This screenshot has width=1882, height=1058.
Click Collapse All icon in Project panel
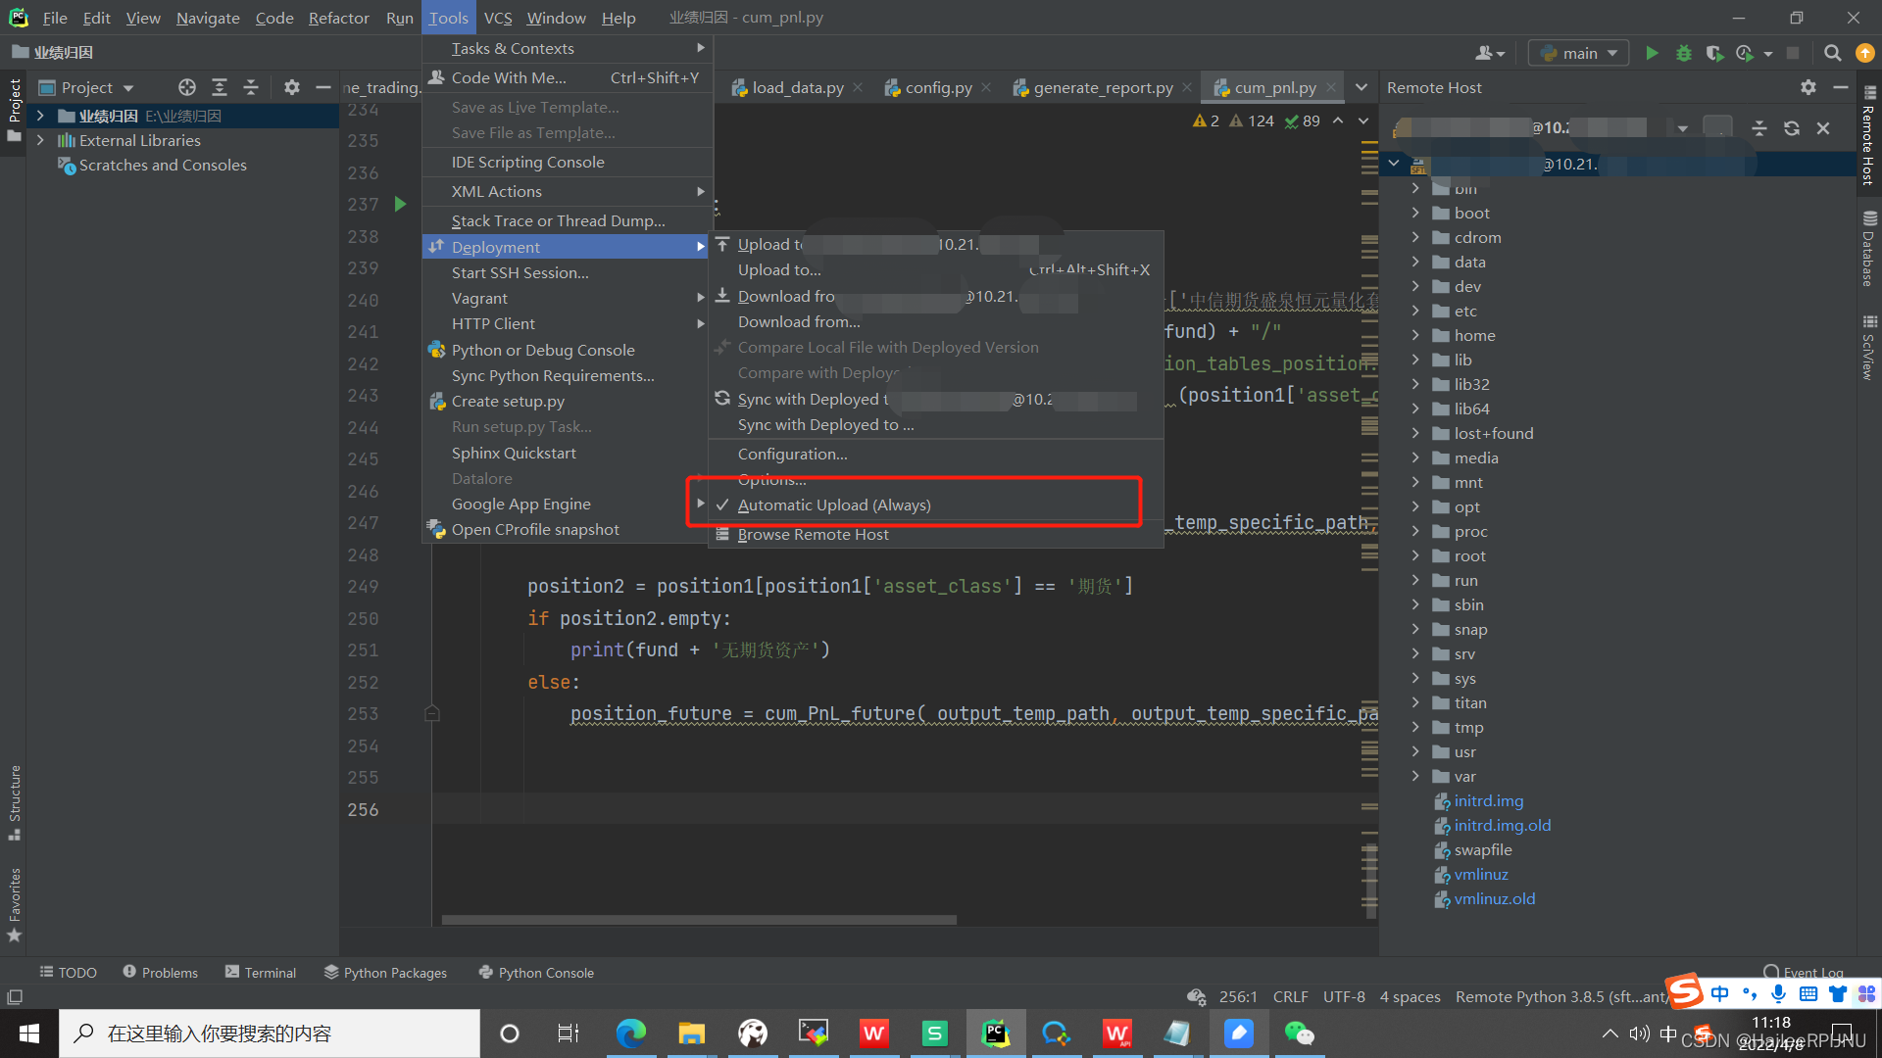click(x=251, y=87)
